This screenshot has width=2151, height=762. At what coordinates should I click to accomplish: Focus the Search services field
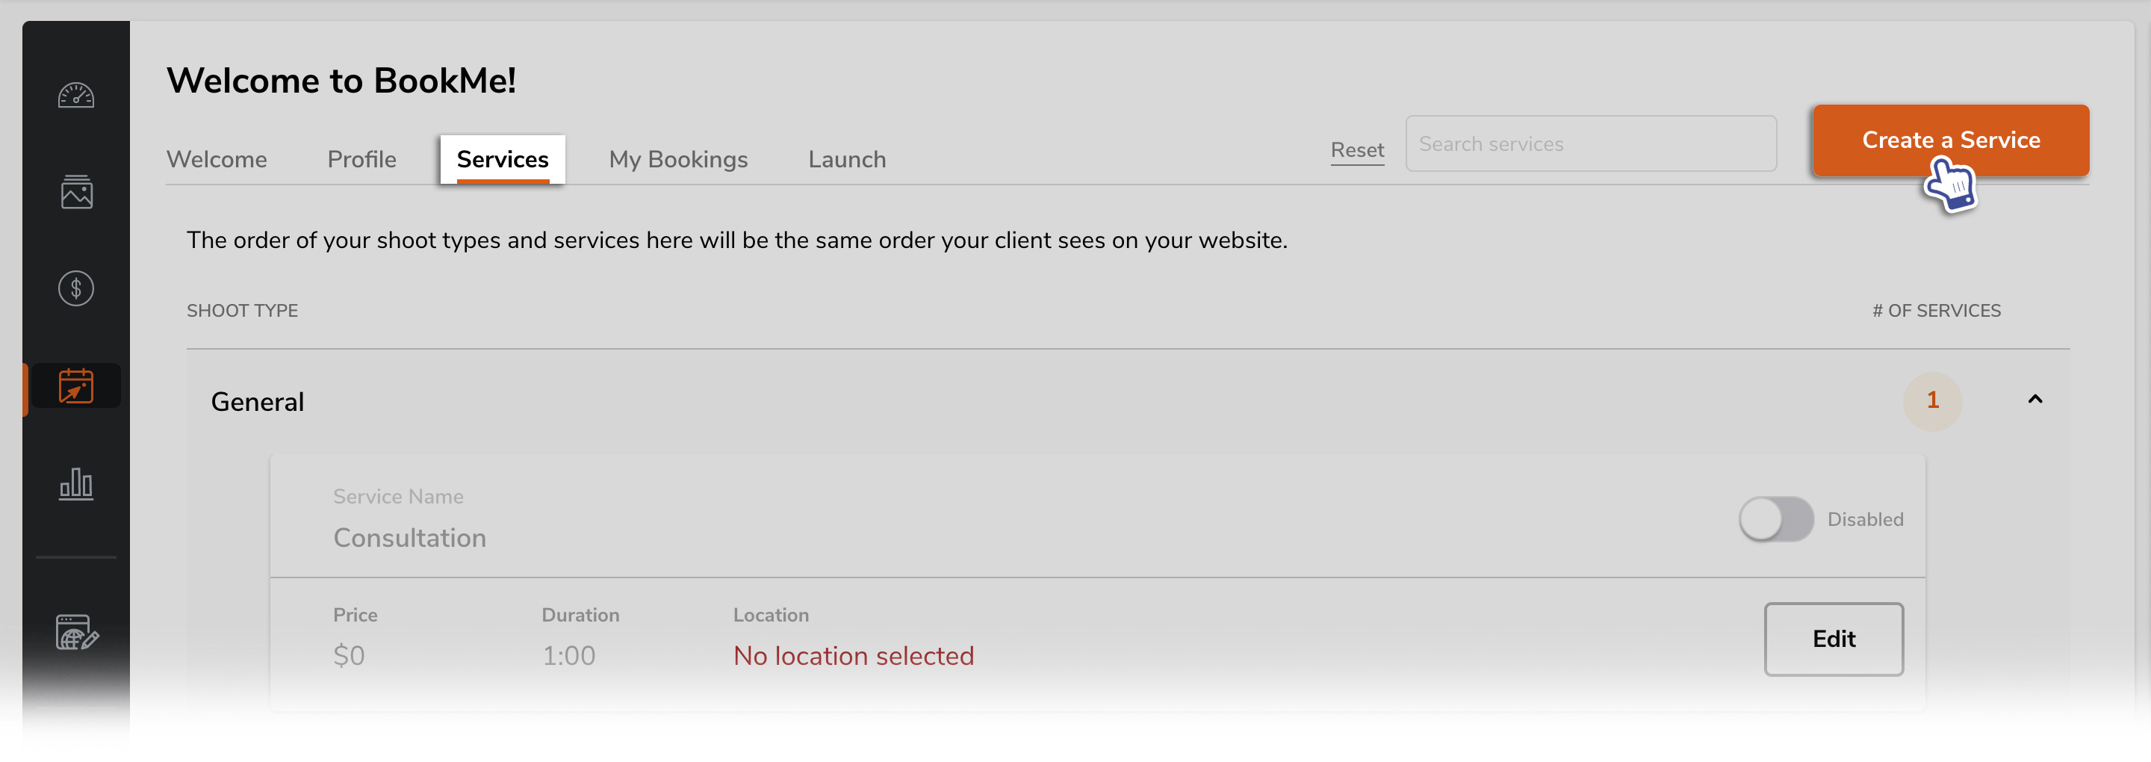coord(1591,143)
